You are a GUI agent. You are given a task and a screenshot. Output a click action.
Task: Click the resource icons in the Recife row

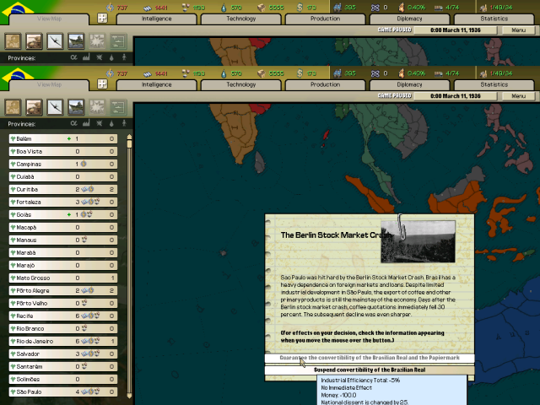(x=90, y=316)
